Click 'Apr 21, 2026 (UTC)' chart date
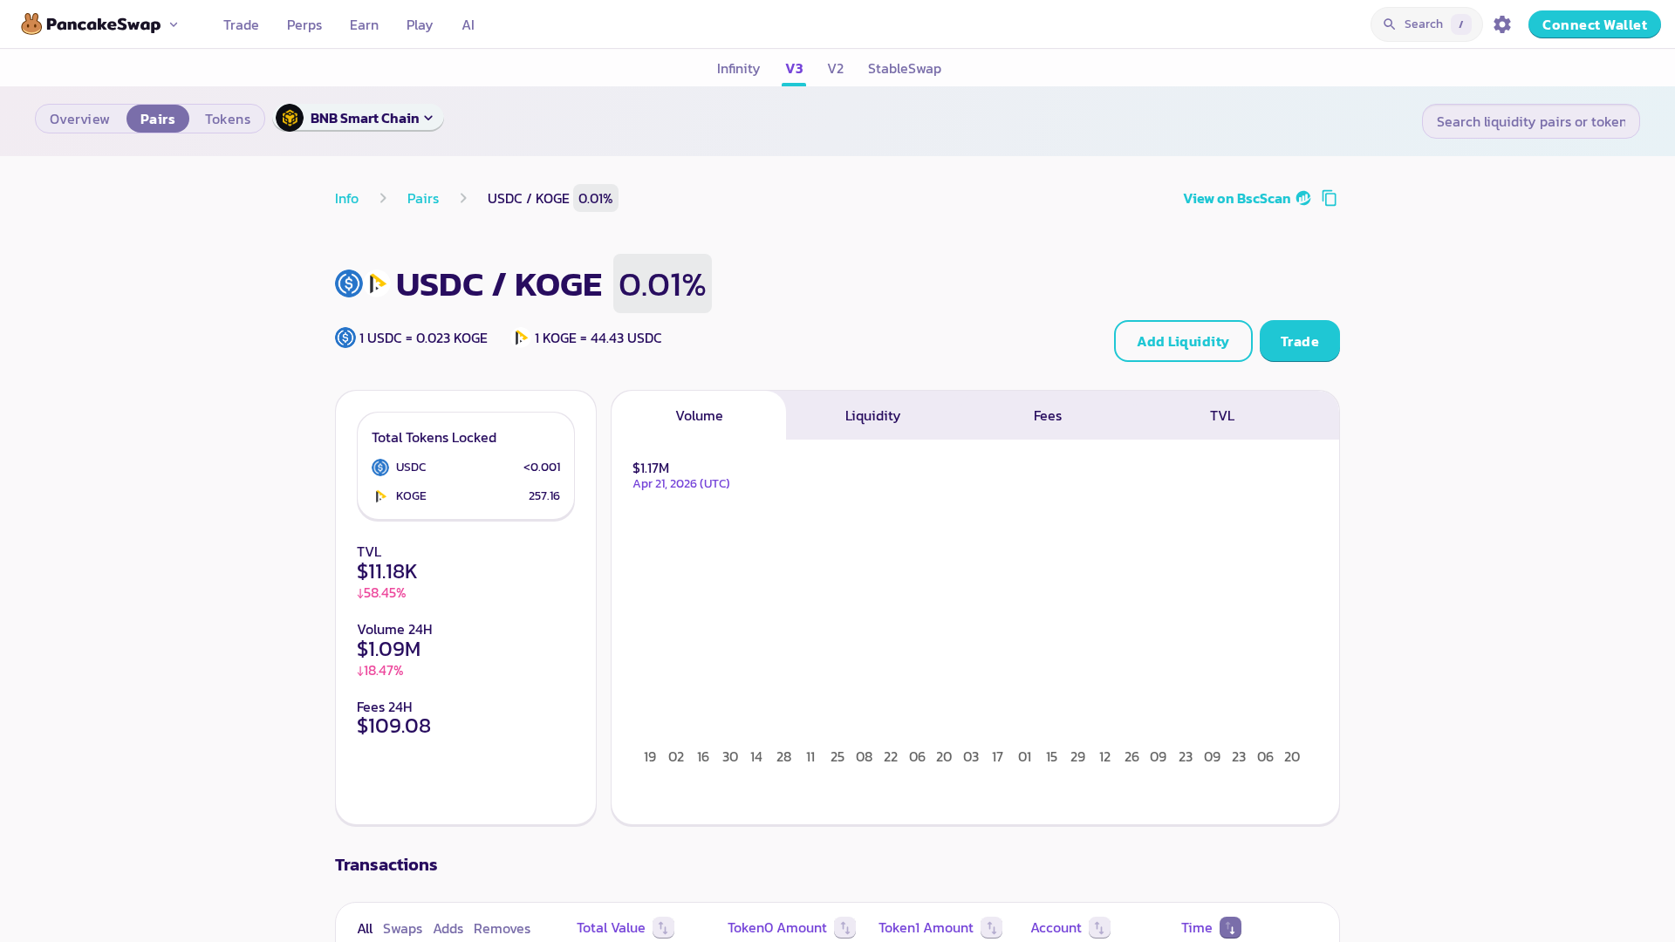Image resolution: width=1675 pixels, height=942 pixels. (x=681, y=483)
